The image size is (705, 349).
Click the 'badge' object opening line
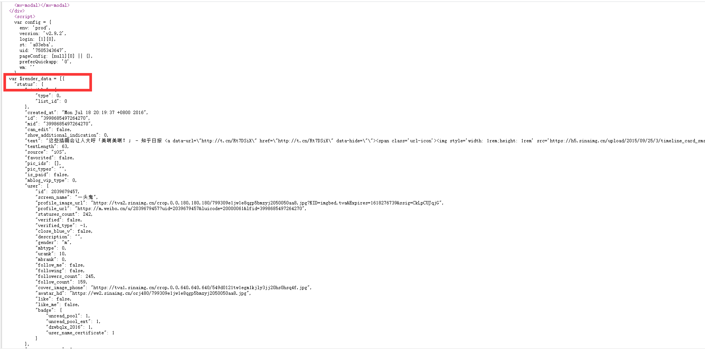(49, 310)
